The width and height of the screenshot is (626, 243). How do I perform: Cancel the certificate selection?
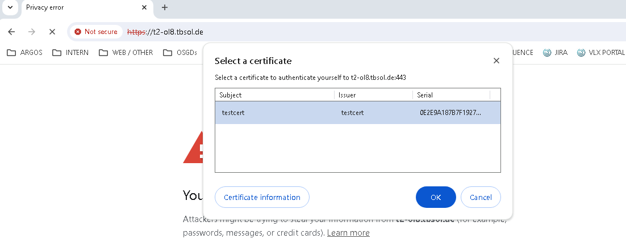click(x=481, y=197)
